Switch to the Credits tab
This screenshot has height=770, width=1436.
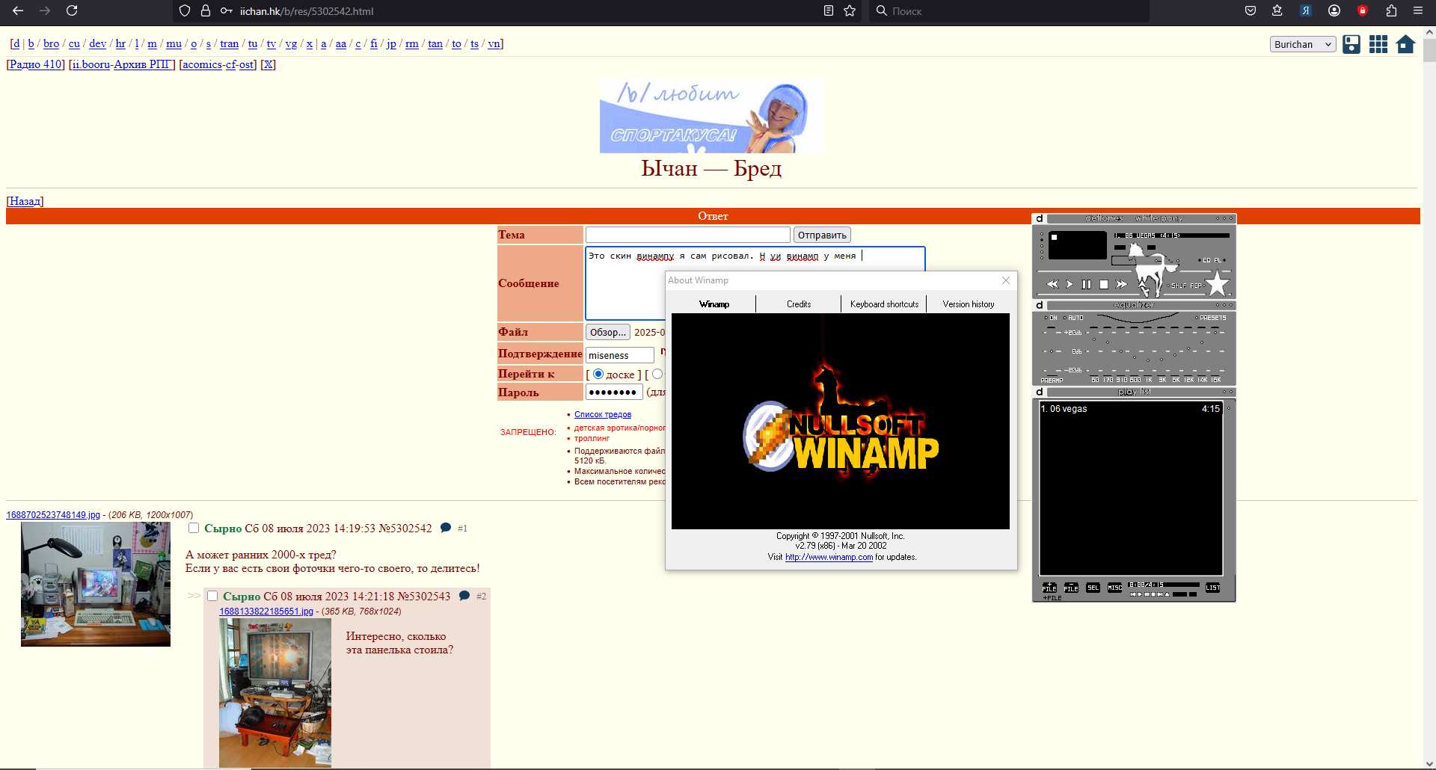coord(798,304)
